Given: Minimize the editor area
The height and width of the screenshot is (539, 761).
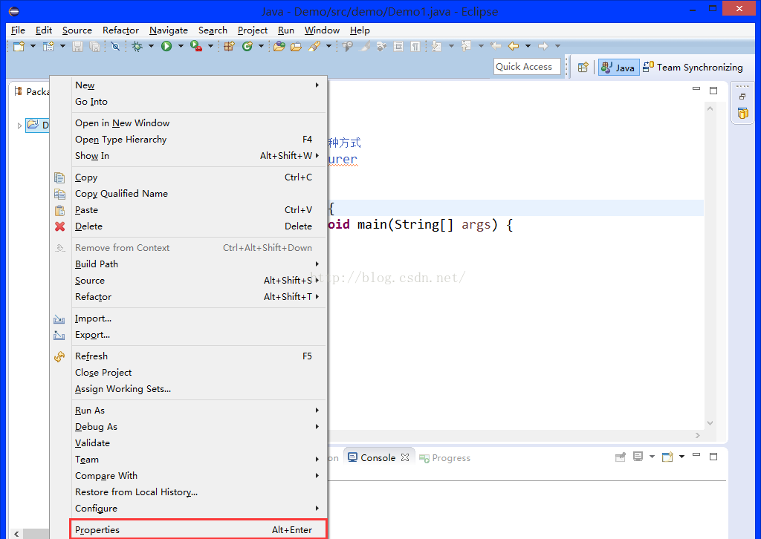Looking at the screenshot, I should pyautogui.click(x=696, y=88).
